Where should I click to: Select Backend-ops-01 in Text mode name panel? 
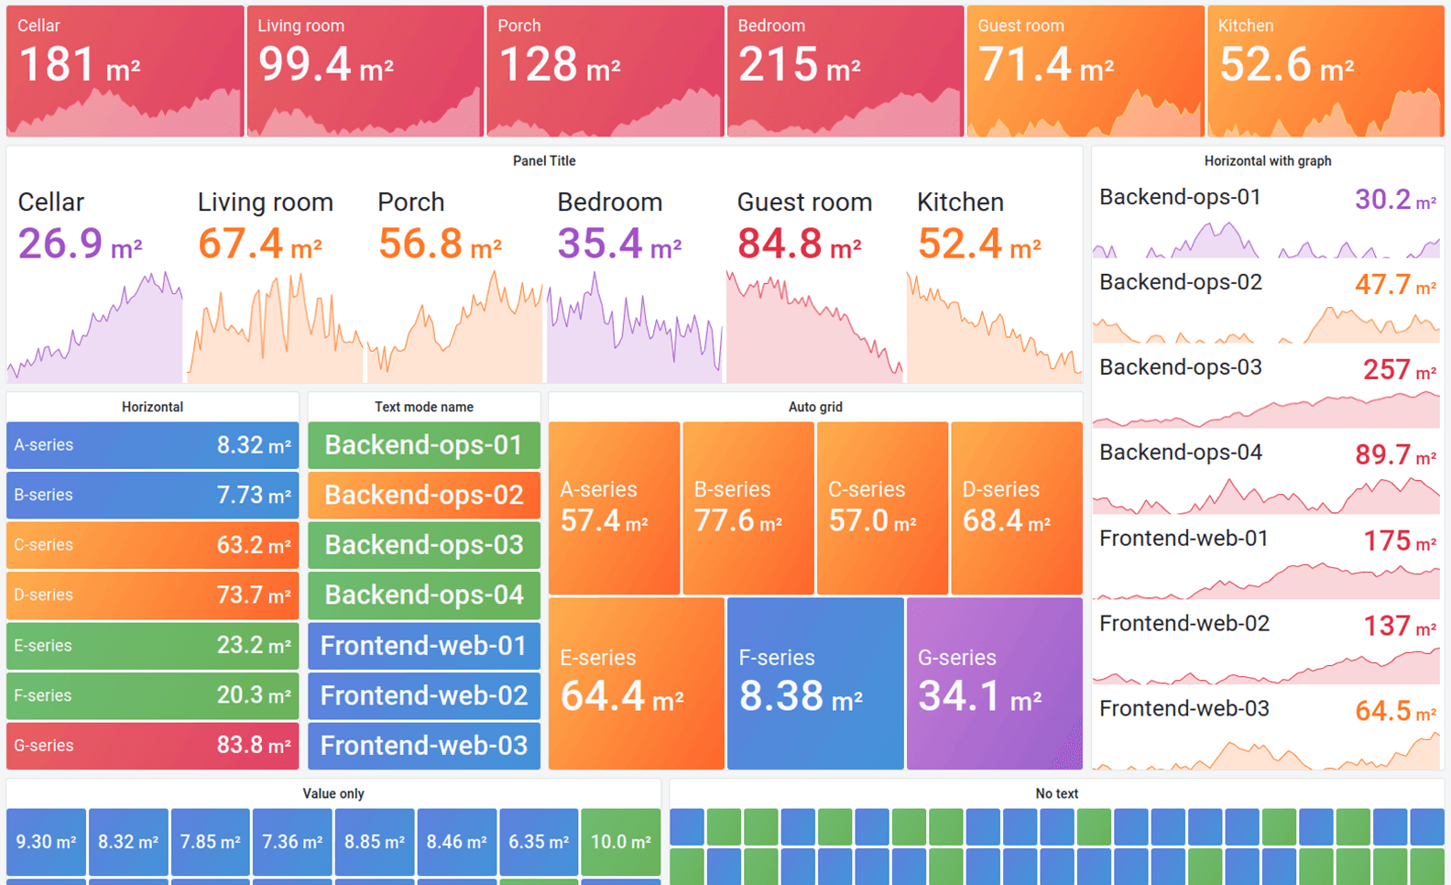point(423,445)
